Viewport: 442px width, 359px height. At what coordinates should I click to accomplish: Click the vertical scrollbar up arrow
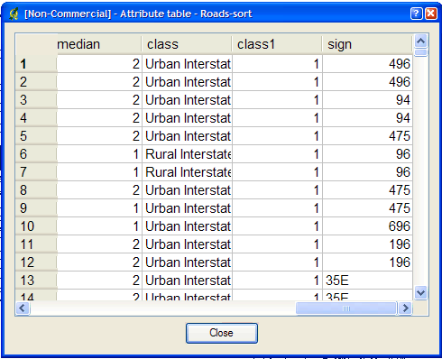click(420, 41)
